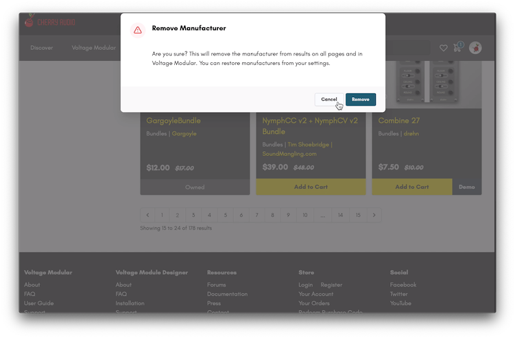515x338 pixels.
Task: Go to results page 14
Action: [340, 215]
